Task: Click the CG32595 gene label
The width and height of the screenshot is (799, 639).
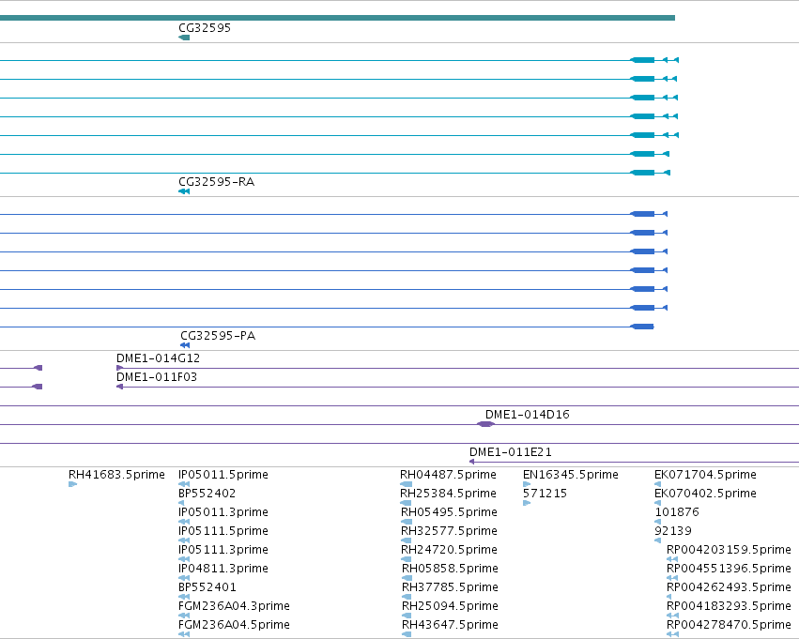Action: [x=205, y=28]
